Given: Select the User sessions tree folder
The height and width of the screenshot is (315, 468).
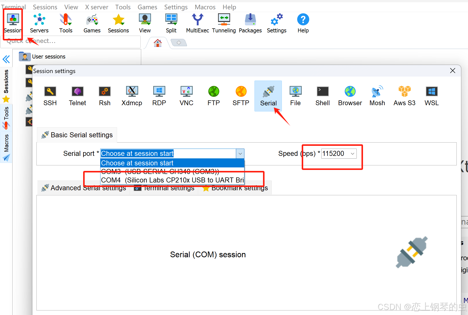Looking at the screenshot, I should coord(42,57).
